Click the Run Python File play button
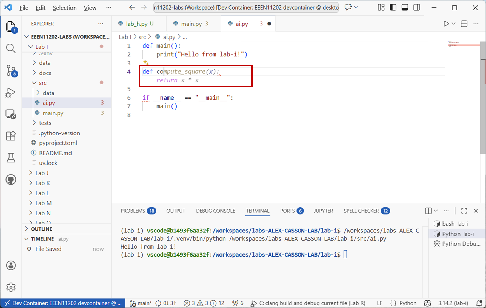Screen dimensions: 486x308 pos(446,24)
